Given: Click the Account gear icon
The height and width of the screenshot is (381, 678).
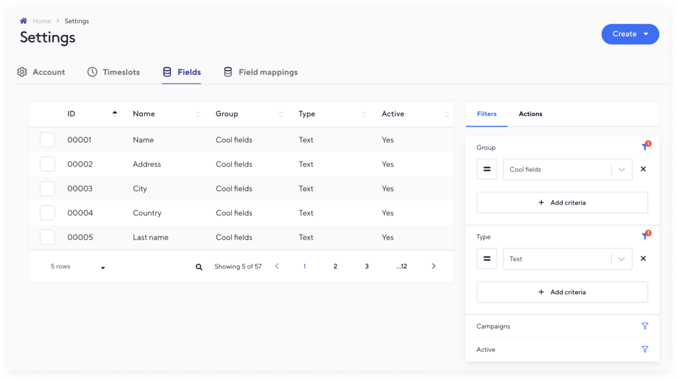Looking at the screenshot, I should click(x=22, y=72).
